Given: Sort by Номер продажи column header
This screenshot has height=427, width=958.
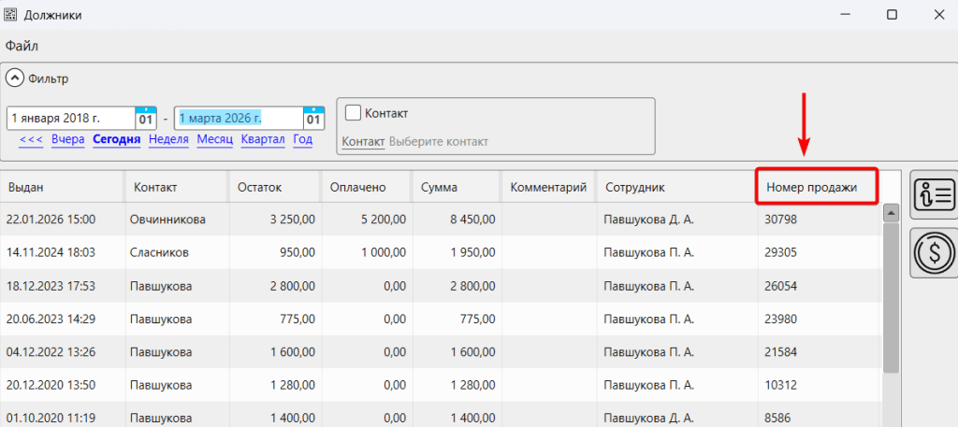Looking at the screenshot, I should point(818,187).
